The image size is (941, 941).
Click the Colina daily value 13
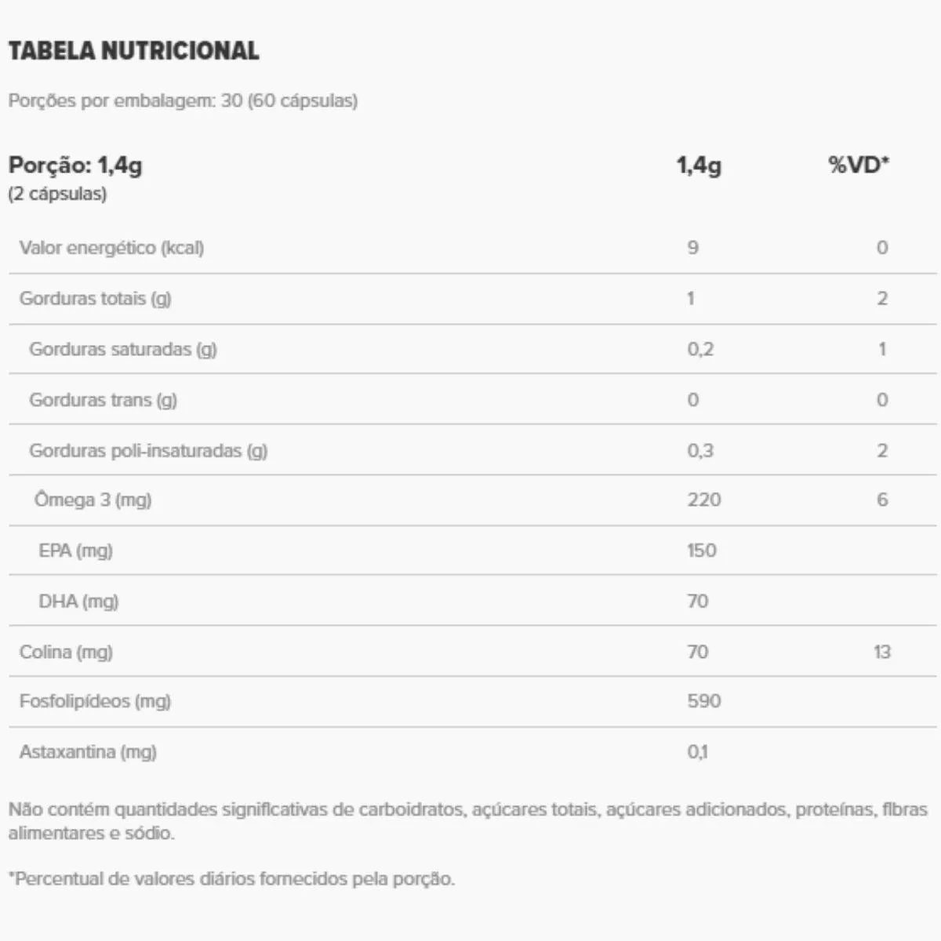[x=881, y=652]
